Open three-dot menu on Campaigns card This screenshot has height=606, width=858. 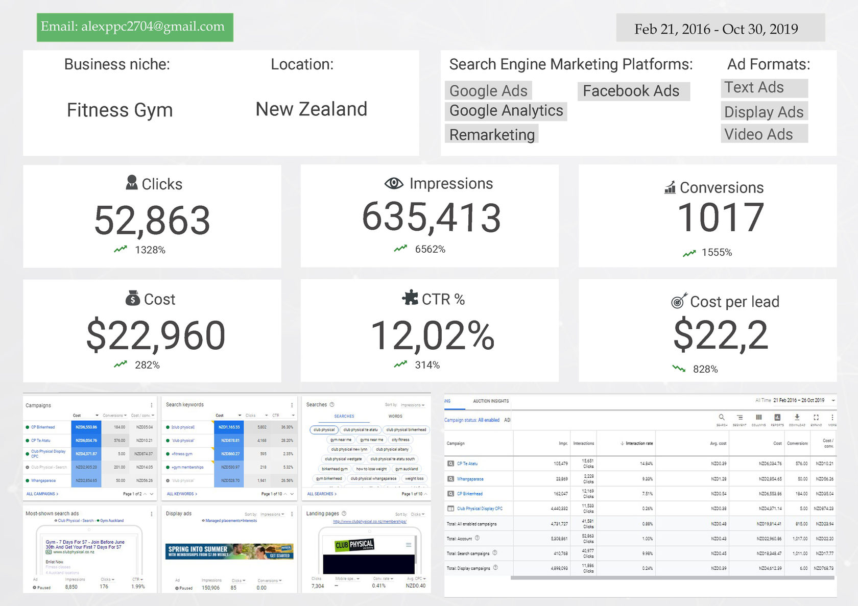(x=151, y=405)
